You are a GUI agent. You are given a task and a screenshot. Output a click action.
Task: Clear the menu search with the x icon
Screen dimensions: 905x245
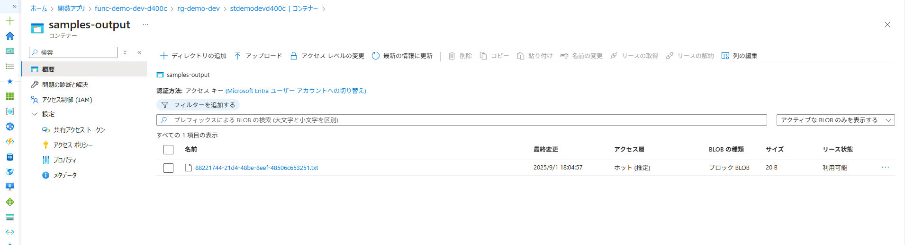coord(125,52)
